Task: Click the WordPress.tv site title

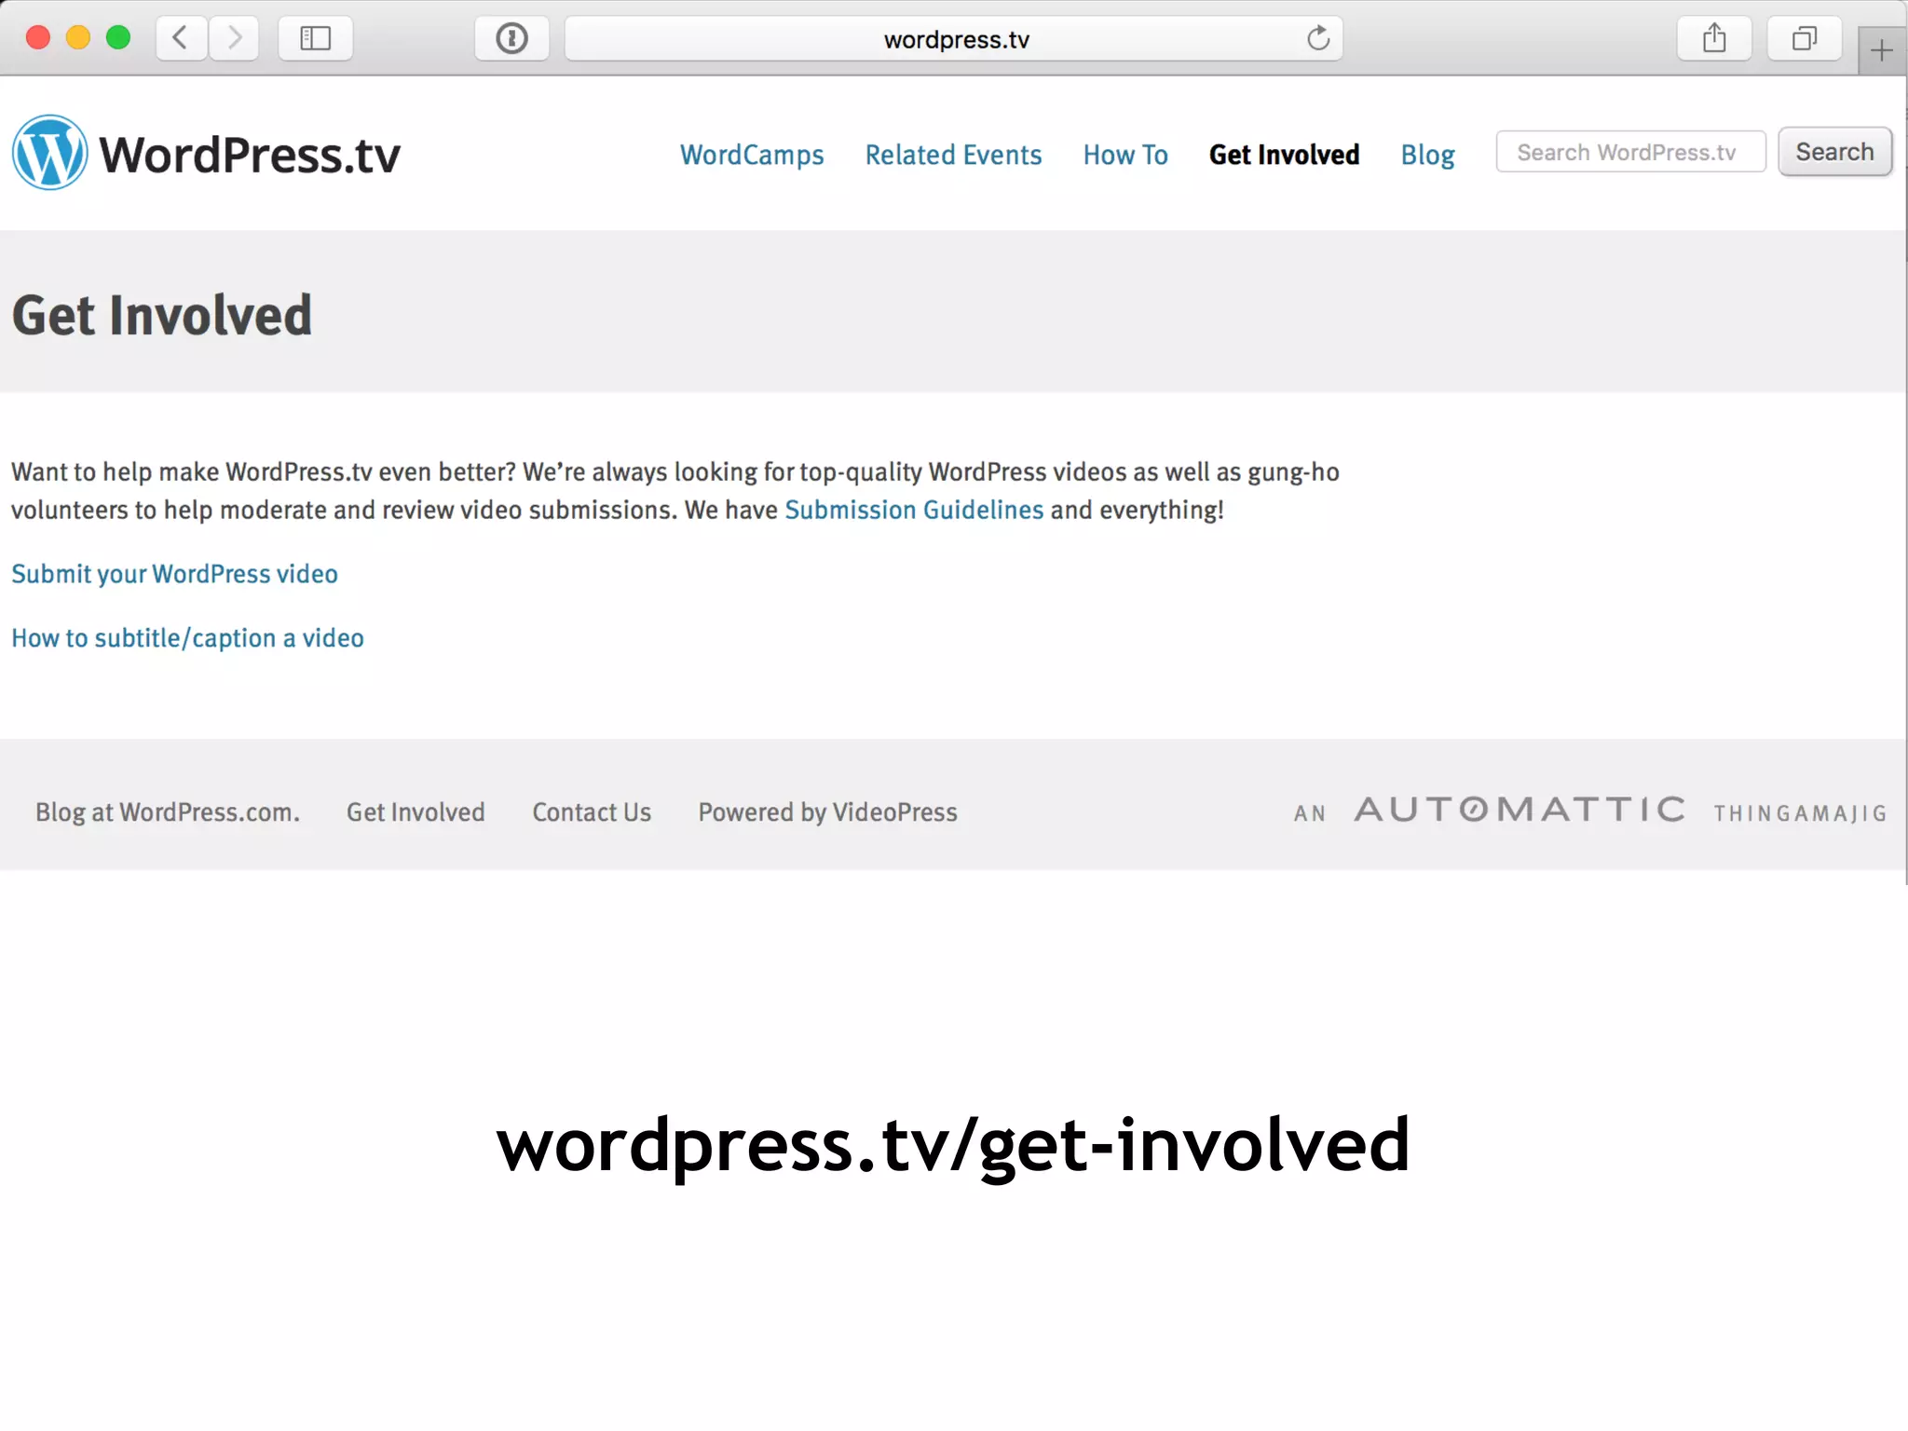Action: click(x=250, y=155)
